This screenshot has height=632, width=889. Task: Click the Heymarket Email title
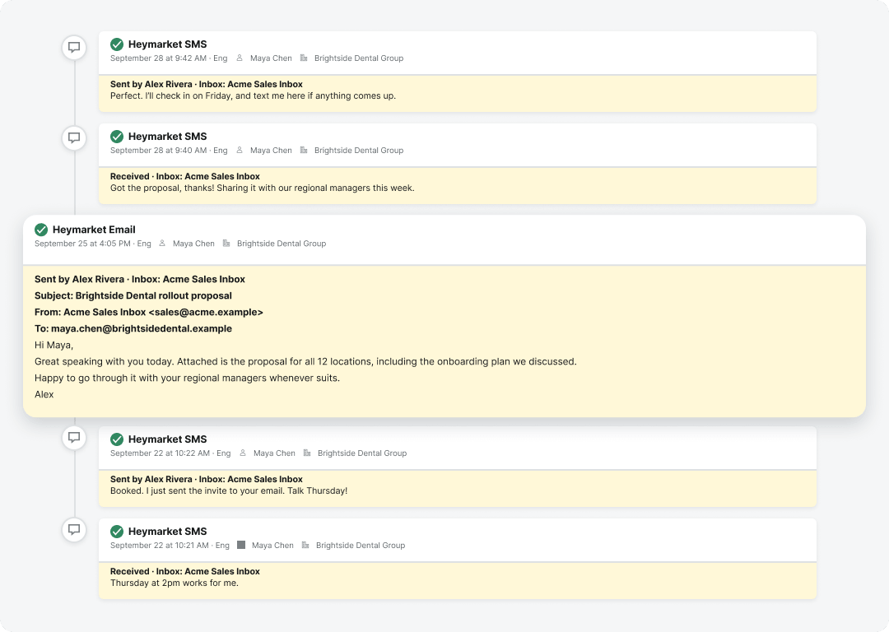[x=94, y=230]
